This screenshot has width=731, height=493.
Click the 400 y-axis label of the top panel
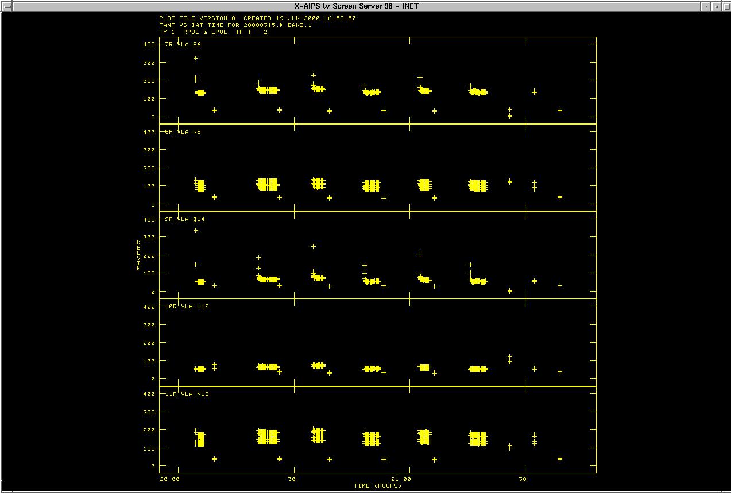coord(149,44)
